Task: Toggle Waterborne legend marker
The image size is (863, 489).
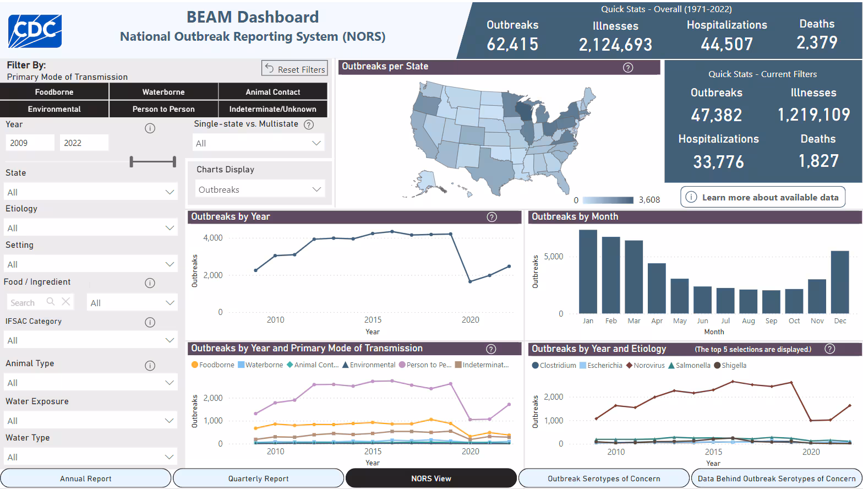Action: coord(241,365)
